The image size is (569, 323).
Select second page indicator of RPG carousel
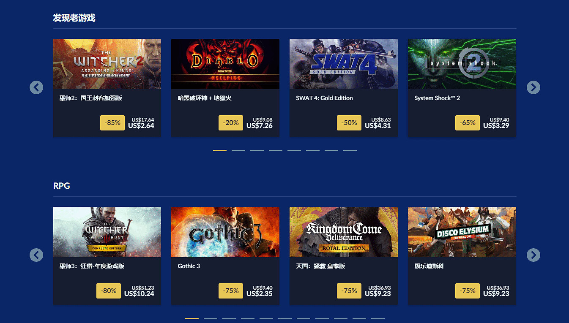coord(211,318)
